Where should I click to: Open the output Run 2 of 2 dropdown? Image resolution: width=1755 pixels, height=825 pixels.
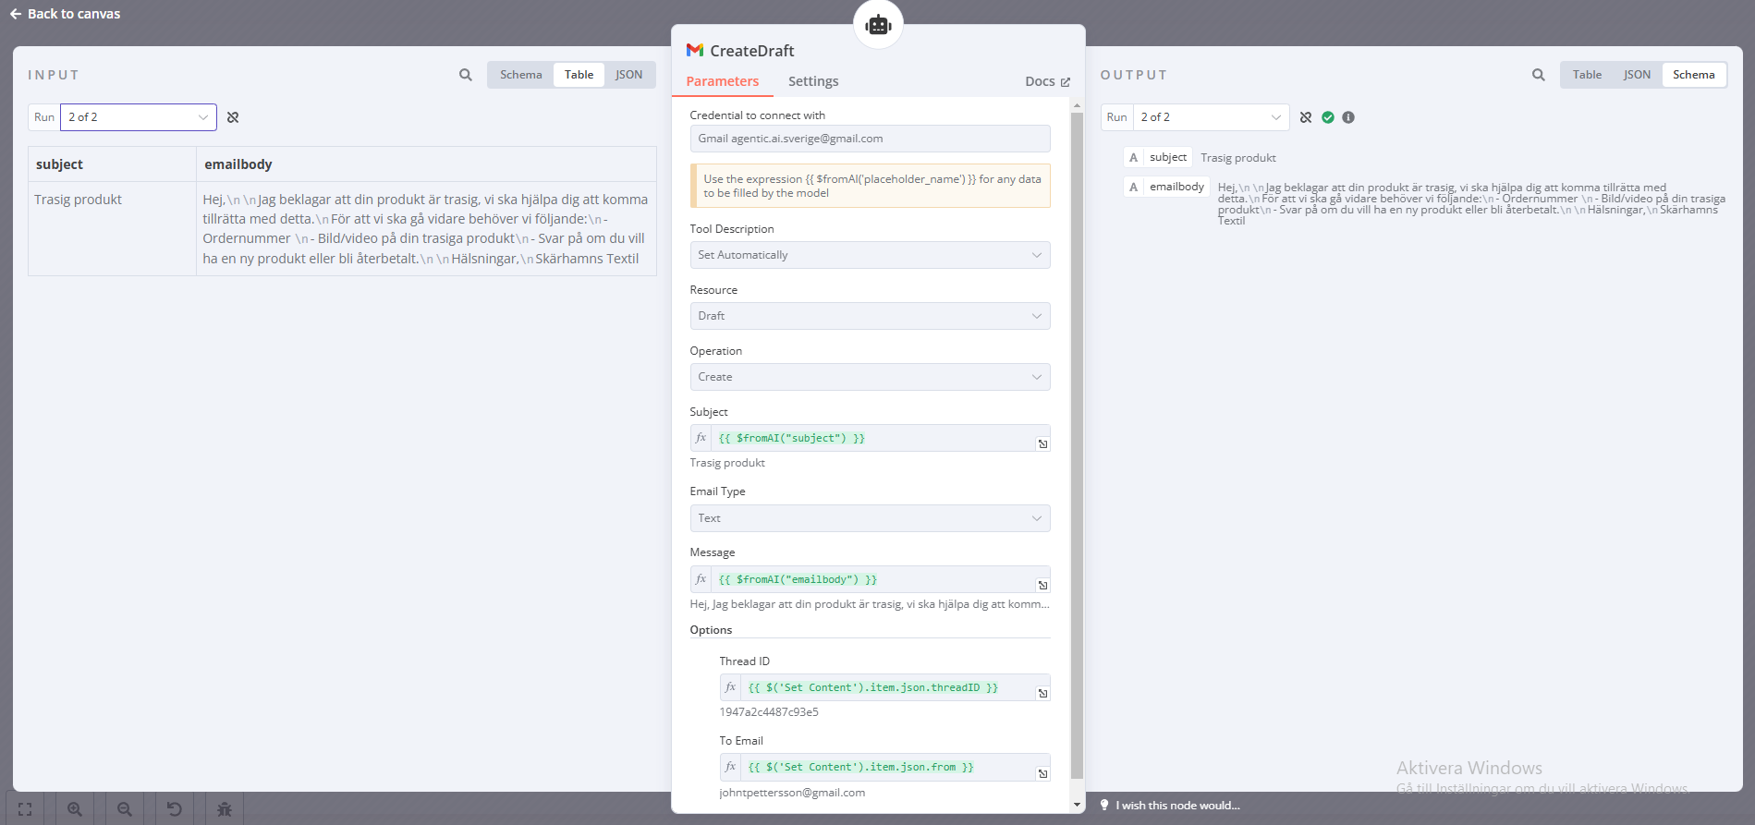(1211, 117)
